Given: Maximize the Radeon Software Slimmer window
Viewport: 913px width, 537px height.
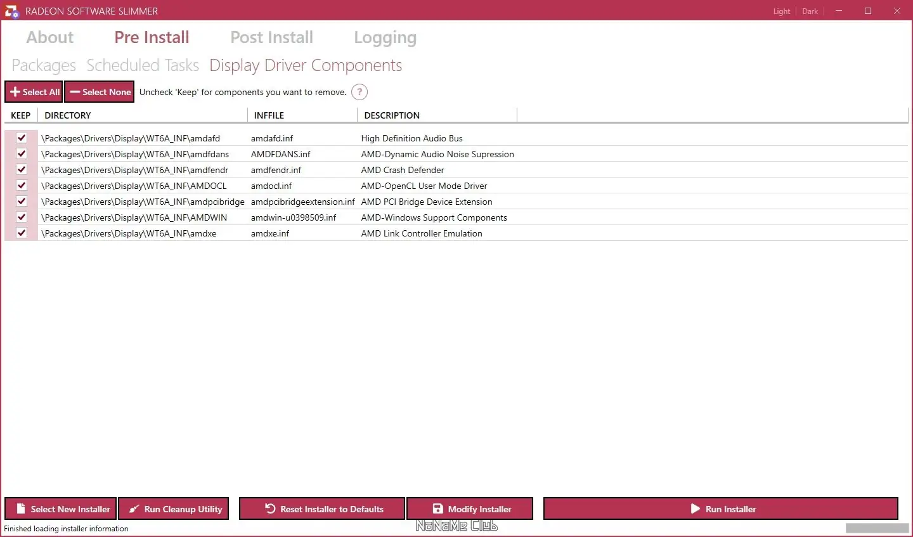Looking at the screenshot, I should (868, 11).
